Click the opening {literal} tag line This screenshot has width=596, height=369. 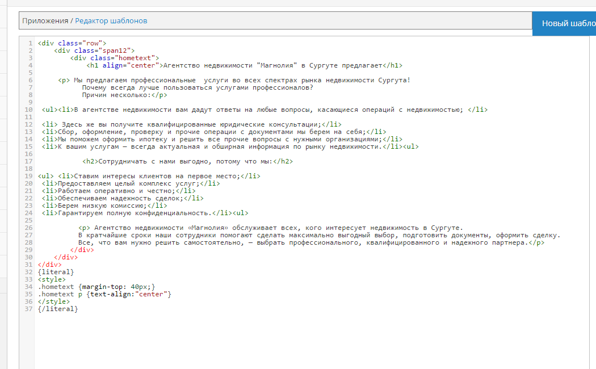click(x=56, y=272)
